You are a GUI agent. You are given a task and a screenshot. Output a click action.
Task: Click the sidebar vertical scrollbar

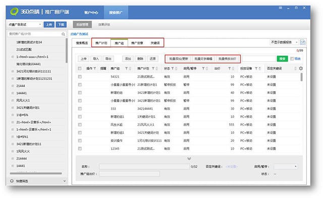[x=67, y=51]
